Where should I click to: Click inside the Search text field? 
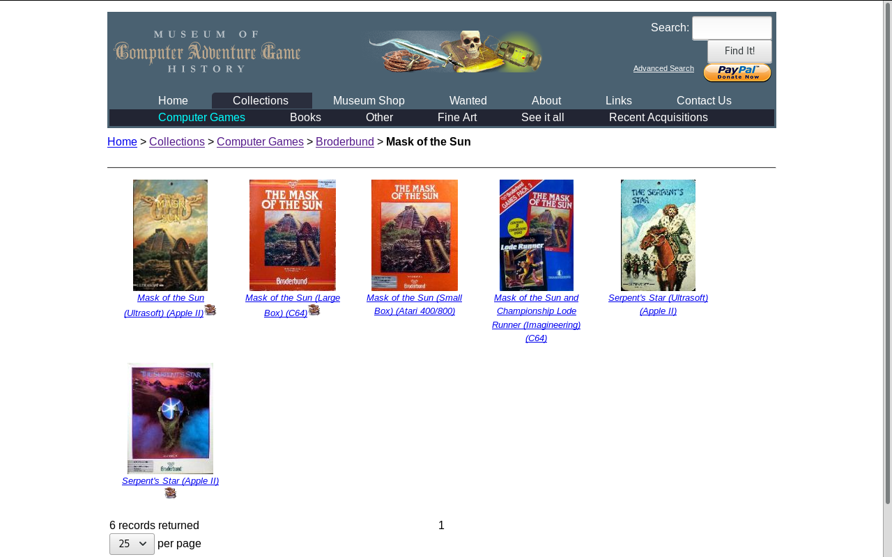click(732, 28)
